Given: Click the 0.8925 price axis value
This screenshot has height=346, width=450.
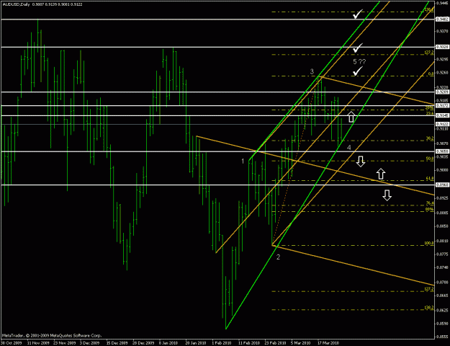Looking at the screenshot, I should (441, 198).
